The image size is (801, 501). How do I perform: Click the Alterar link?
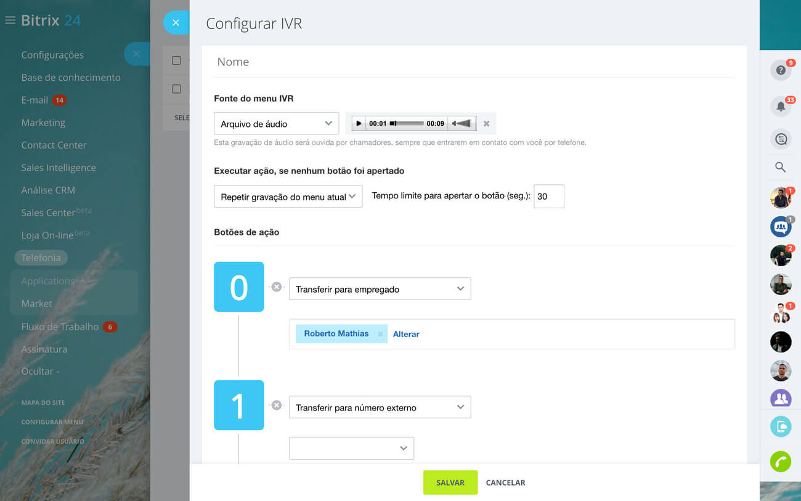pyautogui.click(x=406, y=334)
